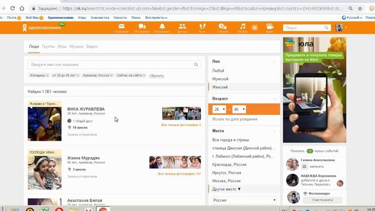375x211 pixels.
Task: Open Video camera icon
Action: (x=270, y=26)
